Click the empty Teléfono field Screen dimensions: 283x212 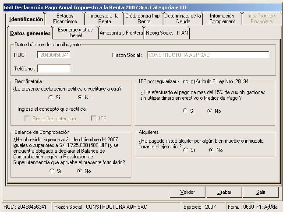(x=54, y=68)
